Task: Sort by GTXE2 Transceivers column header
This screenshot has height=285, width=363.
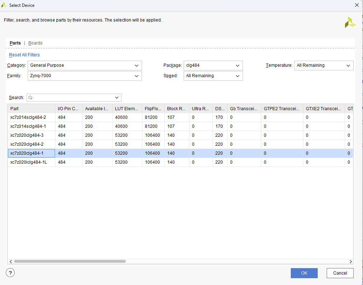Action: pyautogui.click(x=324, y=109)
